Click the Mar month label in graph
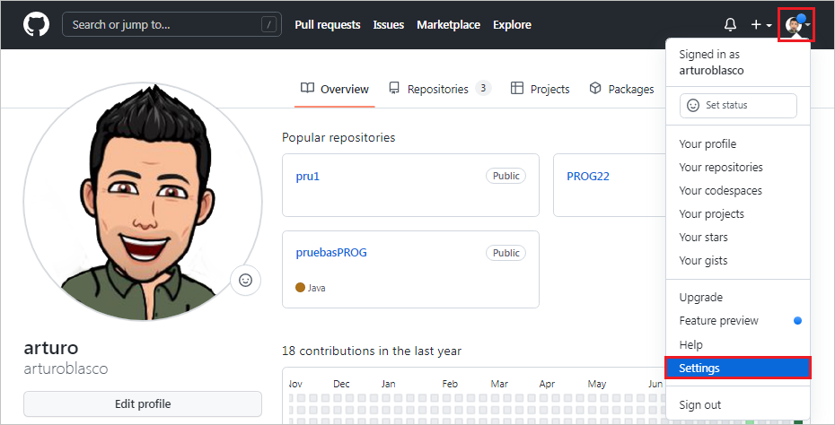The width and height of the screenshot is (835, 425). click(x=499, y=384)
